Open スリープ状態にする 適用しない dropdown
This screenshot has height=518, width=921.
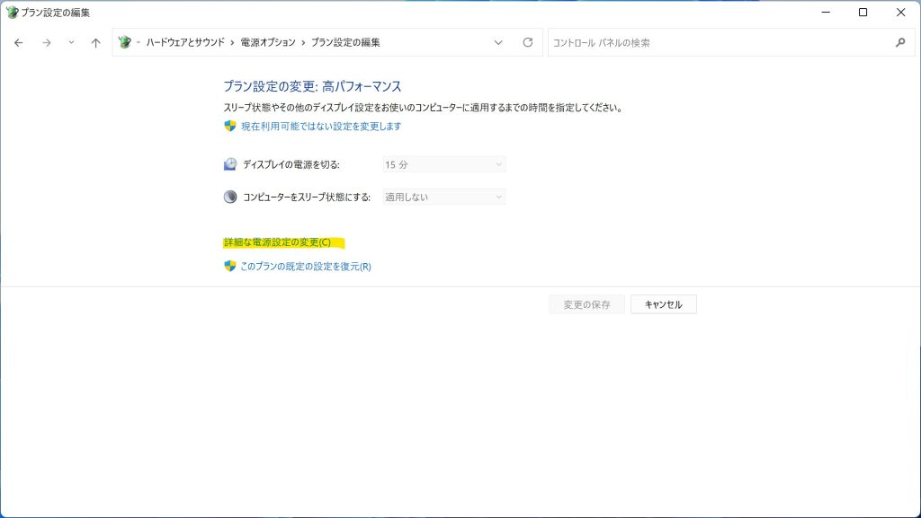[444, 197]
